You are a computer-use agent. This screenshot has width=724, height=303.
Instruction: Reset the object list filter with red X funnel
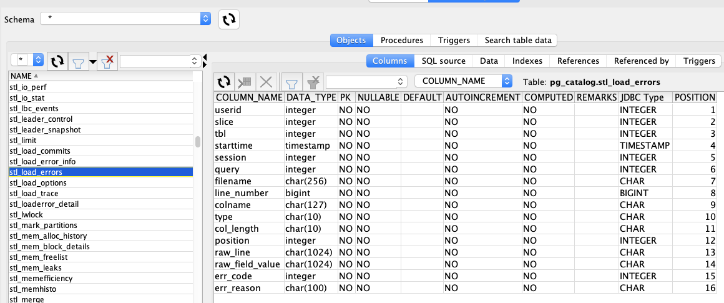(x=107, y=61)
